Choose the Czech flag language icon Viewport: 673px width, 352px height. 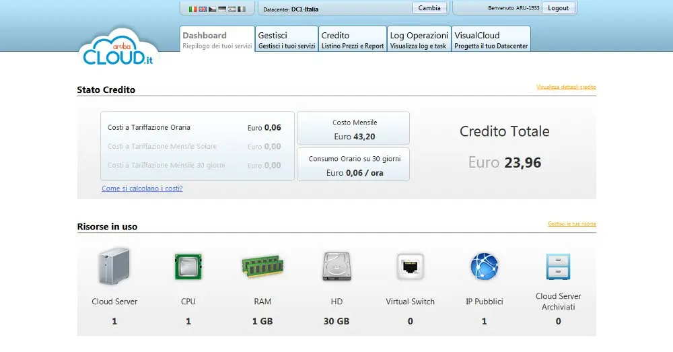(x=212, y=9)
